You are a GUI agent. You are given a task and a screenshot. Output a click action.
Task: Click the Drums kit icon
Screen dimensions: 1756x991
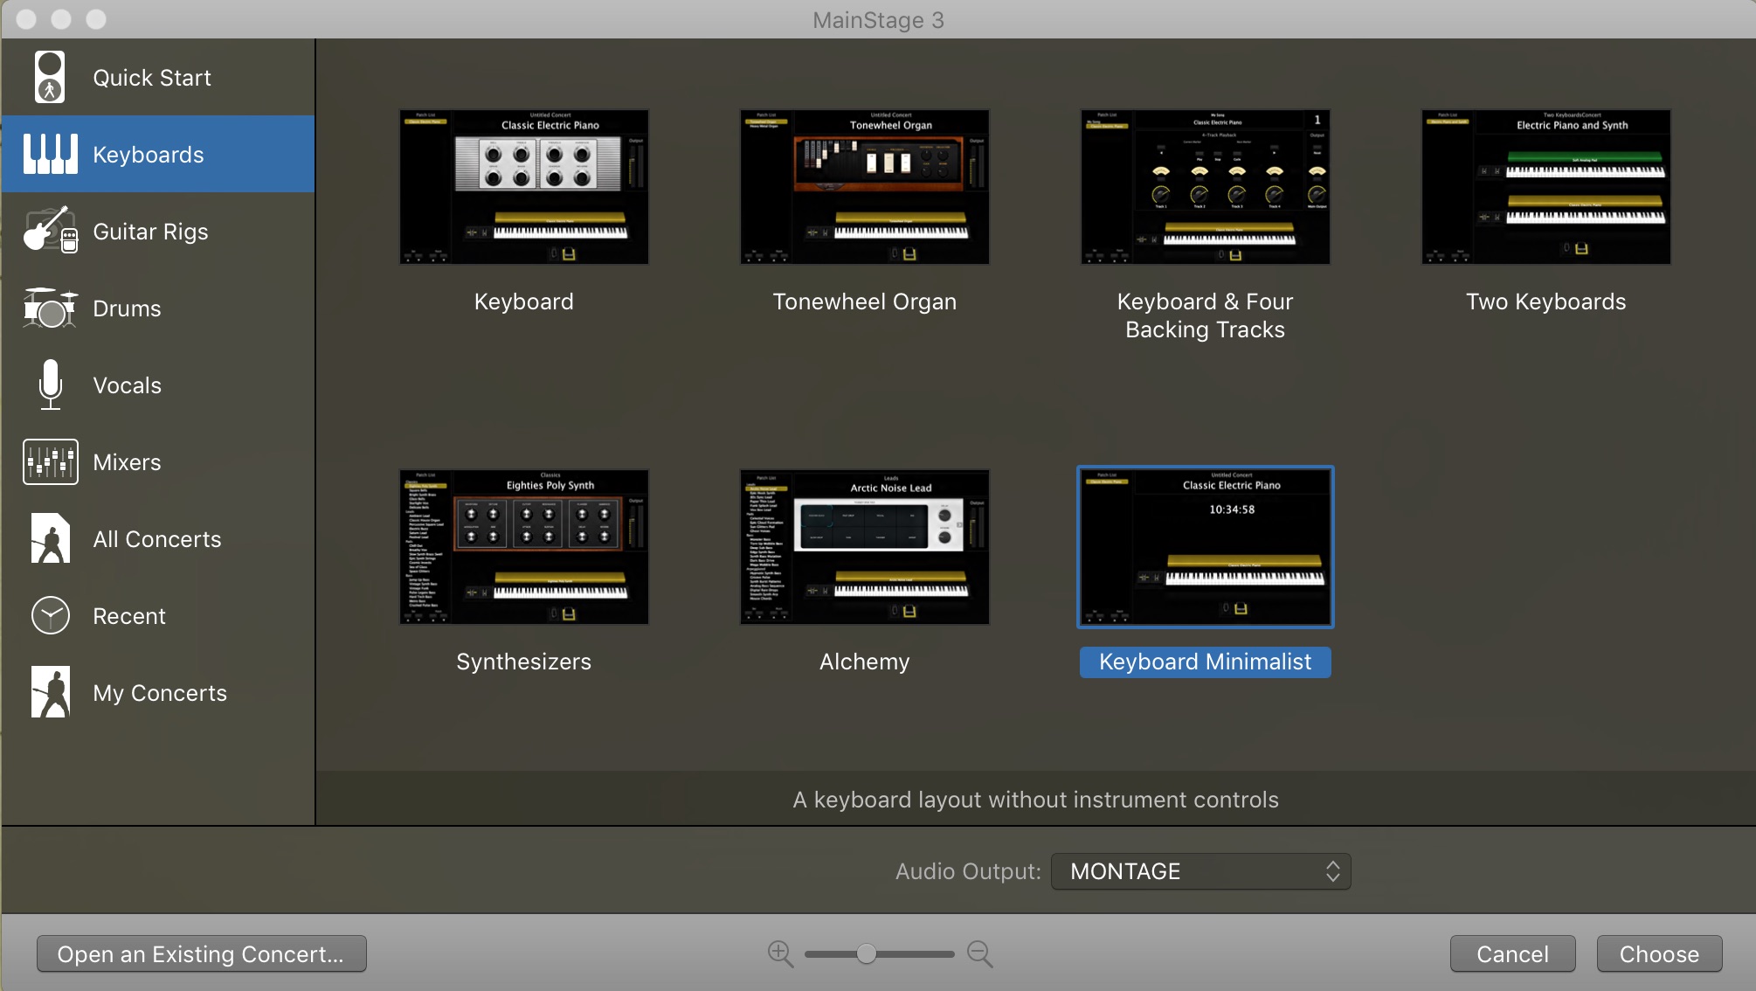pyautogui.click(x=50, y=308)
